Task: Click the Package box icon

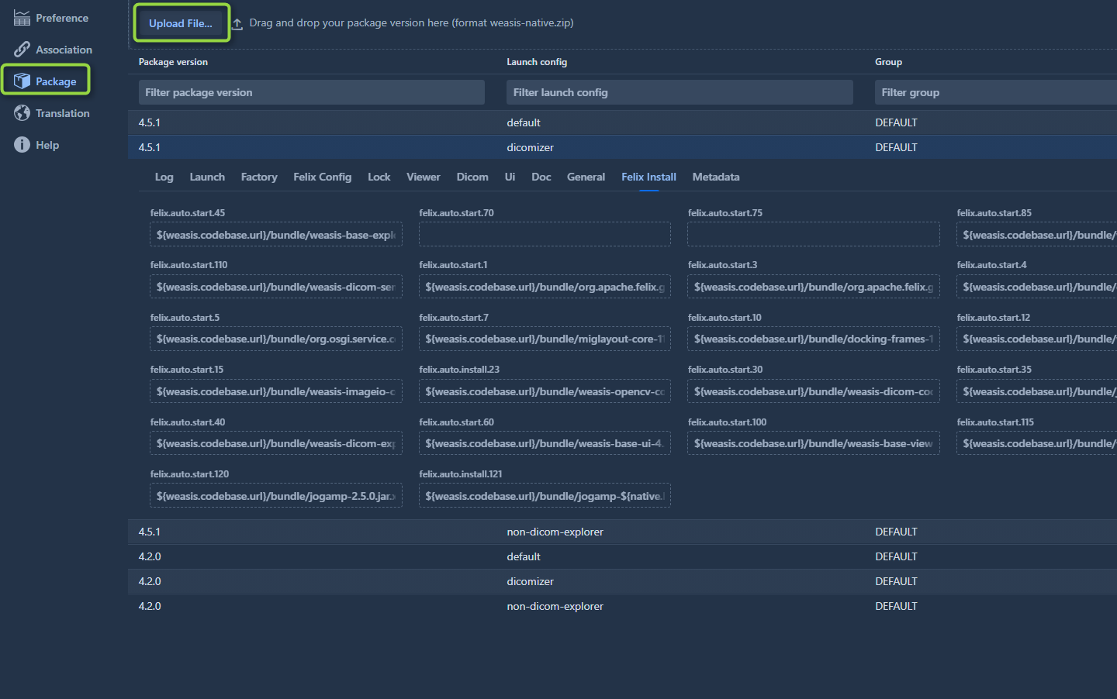Action: coord(22,81)
